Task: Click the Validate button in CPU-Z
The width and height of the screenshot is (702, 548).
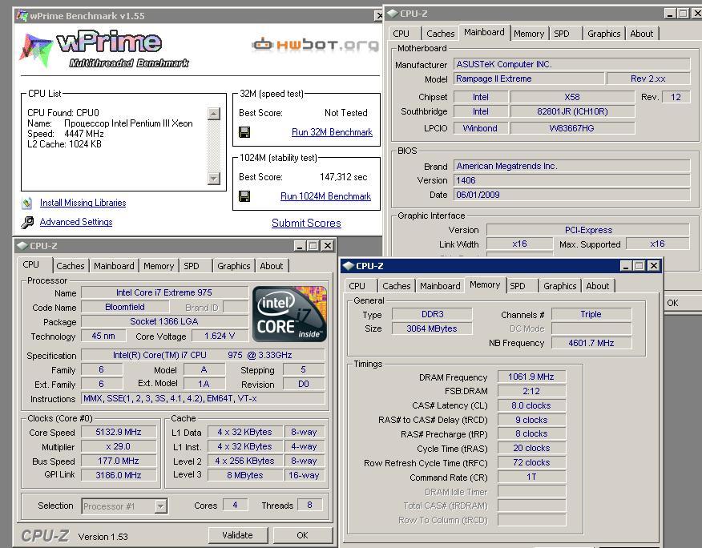Action: tap(238, 535)
